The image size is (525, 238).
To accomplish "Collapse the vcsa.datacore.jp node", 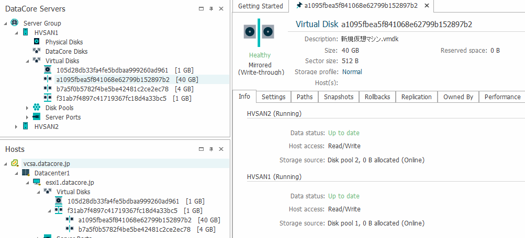I will [6, 164].
